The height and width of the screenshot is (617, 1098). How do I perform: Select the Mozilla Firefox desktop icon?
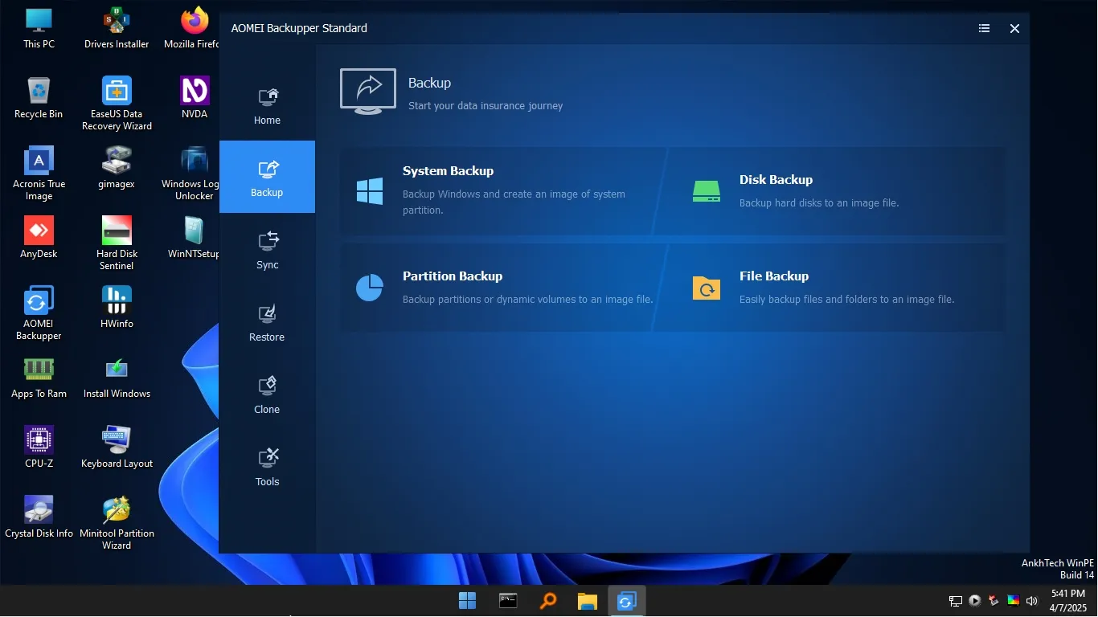coord(192,28)
